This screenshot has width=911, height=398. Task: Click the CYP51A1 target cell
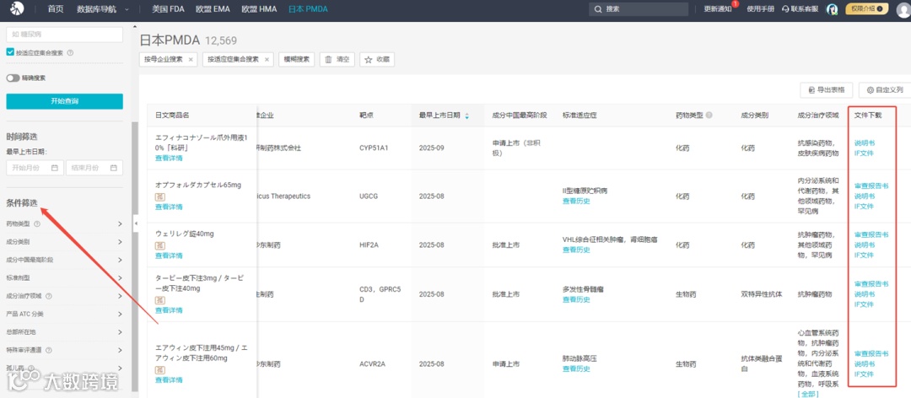(x=374, y=148)
